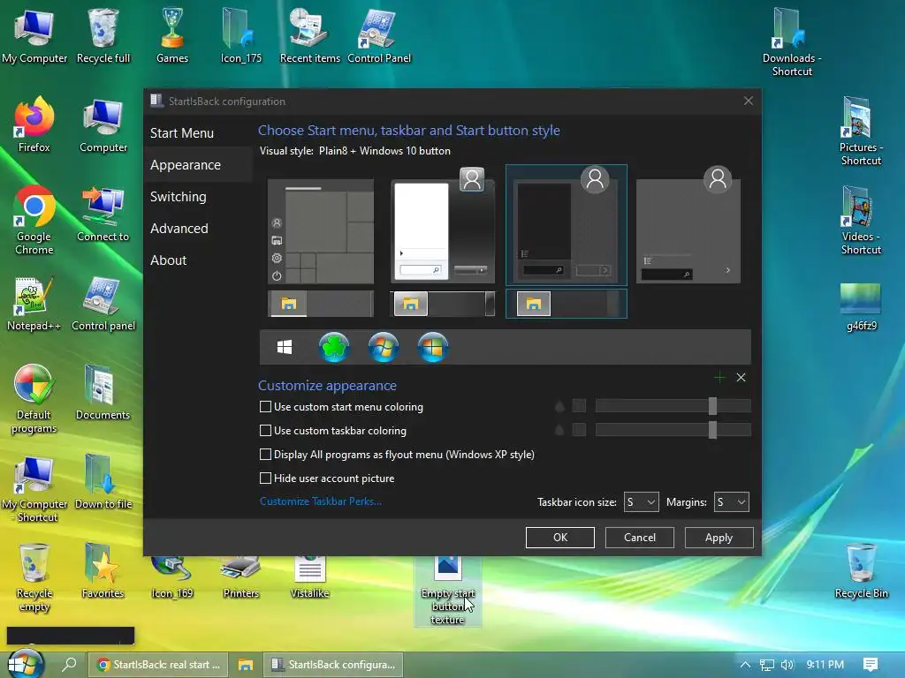This screenshot has height=678, width=905.
Task: Select Empty start button texture file
Action: click(x=448, y=591)
